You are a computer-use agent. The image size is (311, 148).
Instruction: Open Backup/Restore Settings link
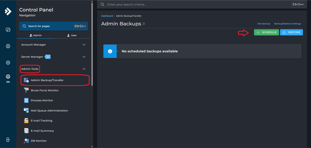point(287,24)
